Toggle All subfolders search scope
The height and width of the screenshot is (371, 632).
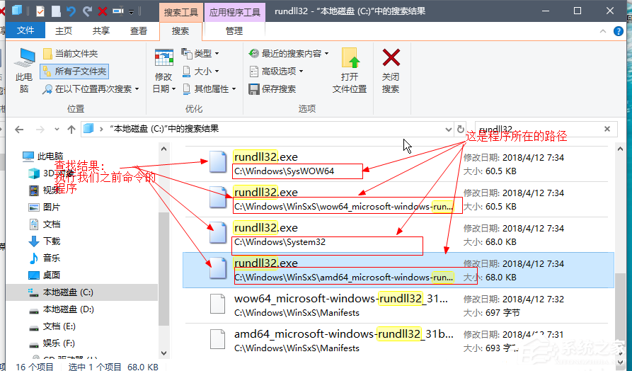tap(74, 72)
